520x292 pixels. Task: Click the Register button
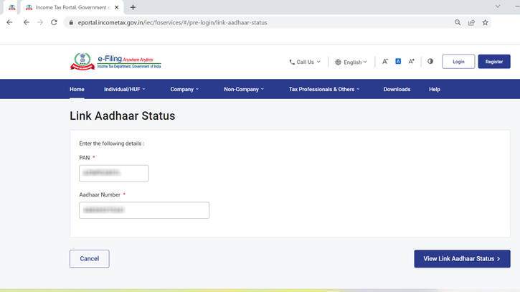click(x=494, y=62)
